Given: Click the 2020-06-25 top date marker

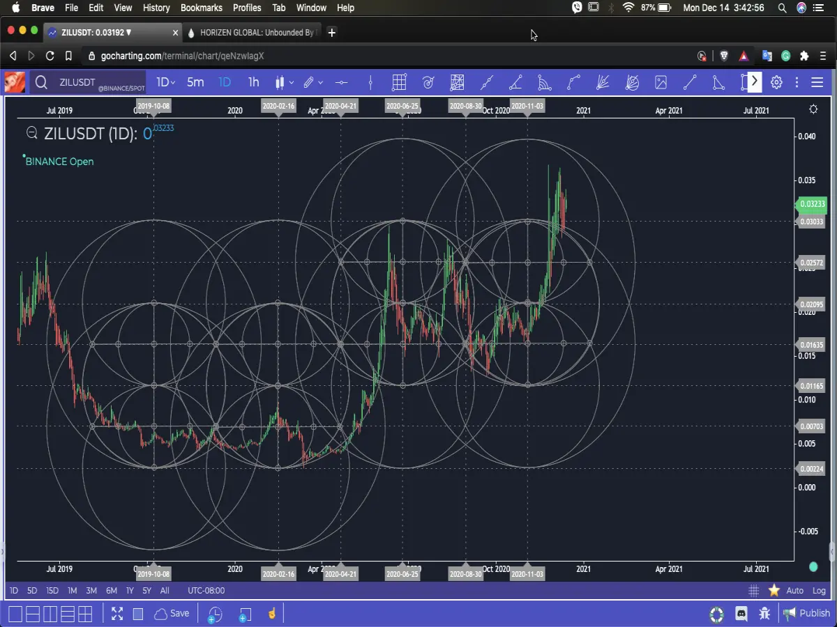Looking at the screenshot, I should (x=402, y=106).
